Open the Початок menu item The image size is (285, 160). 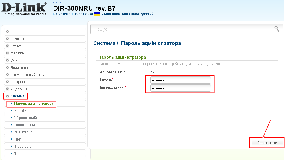pyautogui.click(x=45, y=39)
